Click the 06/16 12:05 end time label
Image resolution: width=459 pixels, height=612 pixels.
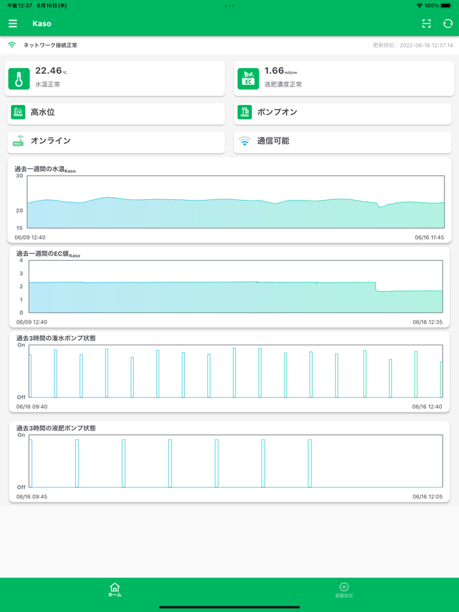point(428,497)
